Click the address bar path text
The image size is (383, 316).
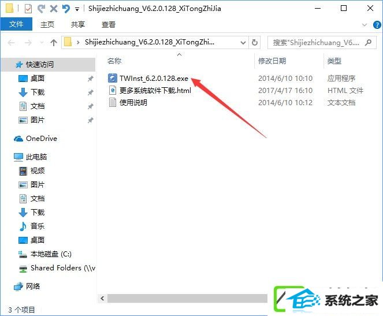tap(150, 42)
